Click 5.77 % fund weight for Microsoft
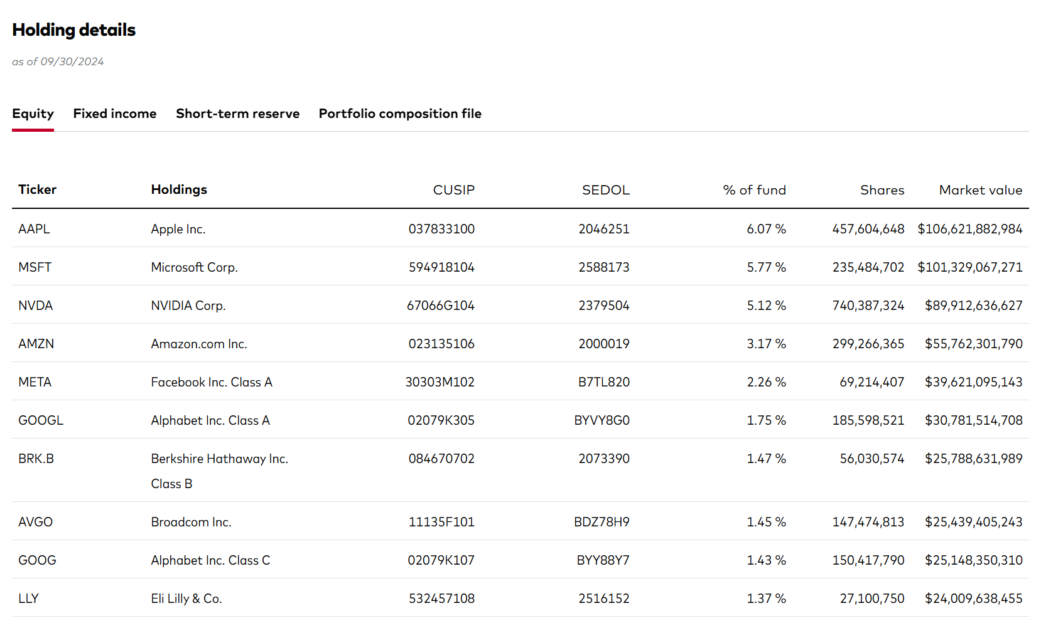 click(x=766, y=267)
